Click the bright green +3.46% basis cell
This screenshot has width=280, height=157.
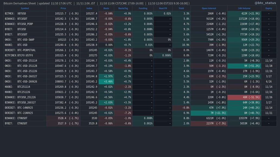106,81
